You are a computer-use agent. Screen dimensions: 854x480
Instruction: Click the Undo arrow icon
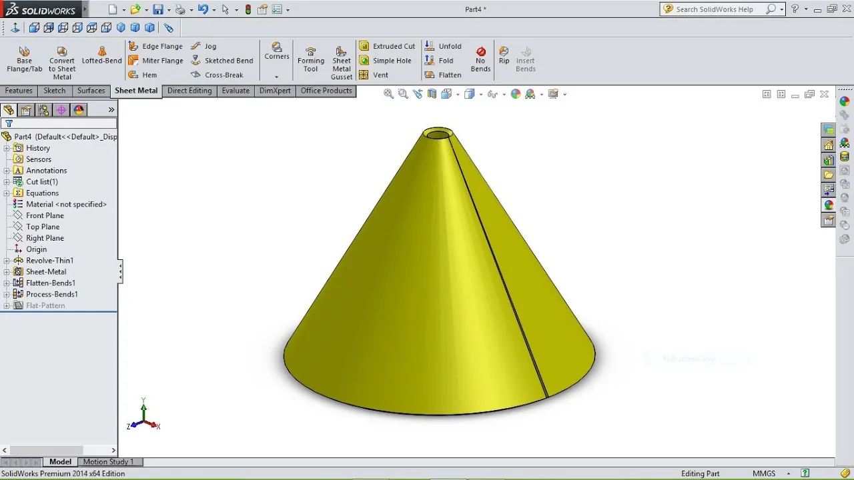click(x=203, y=9)
